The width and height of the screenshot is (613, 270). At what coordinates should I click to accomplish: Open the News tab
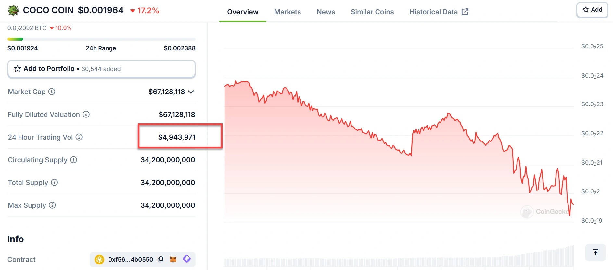coord(326,12)
